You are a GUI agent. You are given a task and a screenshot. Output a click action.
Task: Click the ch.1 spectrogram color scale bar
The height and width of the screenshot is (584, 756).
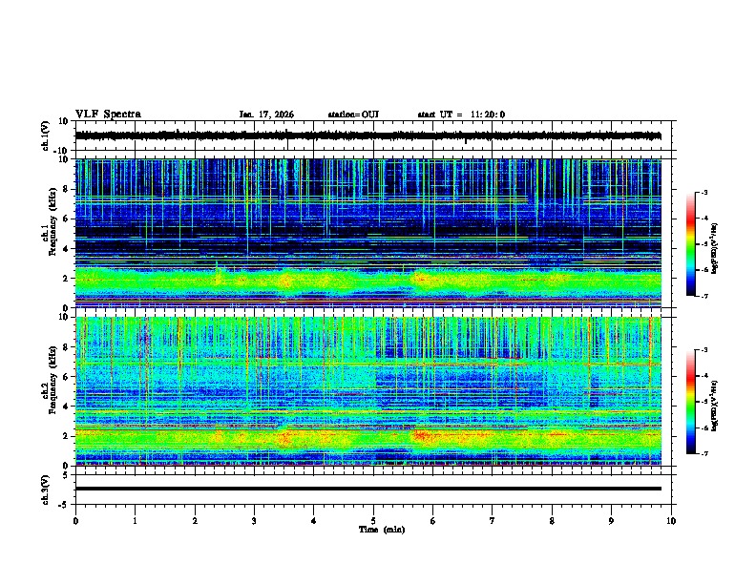[690, 244]
